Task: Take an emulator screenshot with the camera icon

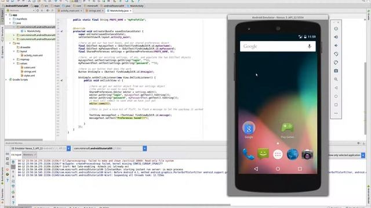Action: click(336, 70)
